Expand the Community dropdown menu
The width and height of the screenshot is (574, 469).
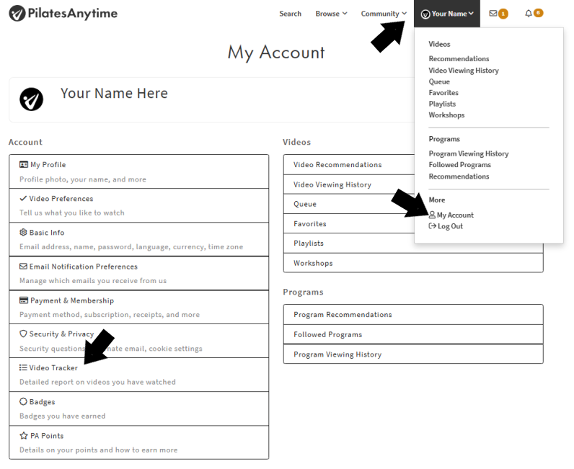click(384, 14)
